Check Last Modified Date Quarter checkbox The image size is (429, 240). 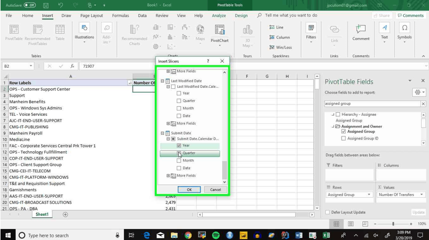point(179,100)
